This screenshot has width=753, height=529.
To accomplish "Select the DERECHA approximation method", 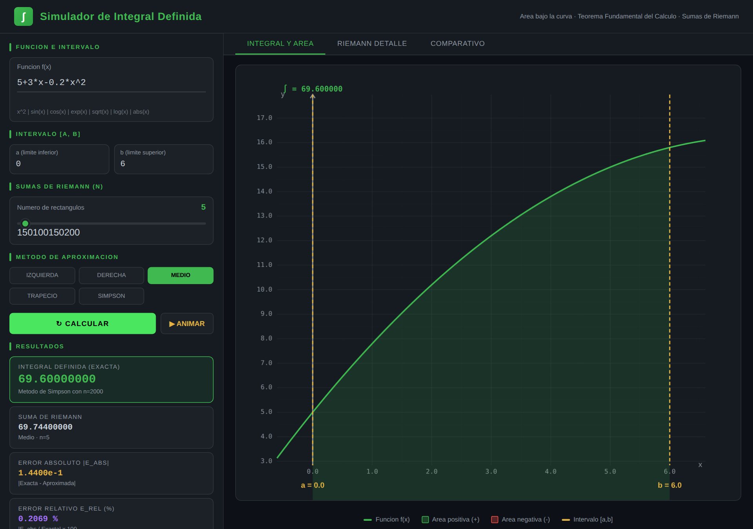I will (111, 275).
